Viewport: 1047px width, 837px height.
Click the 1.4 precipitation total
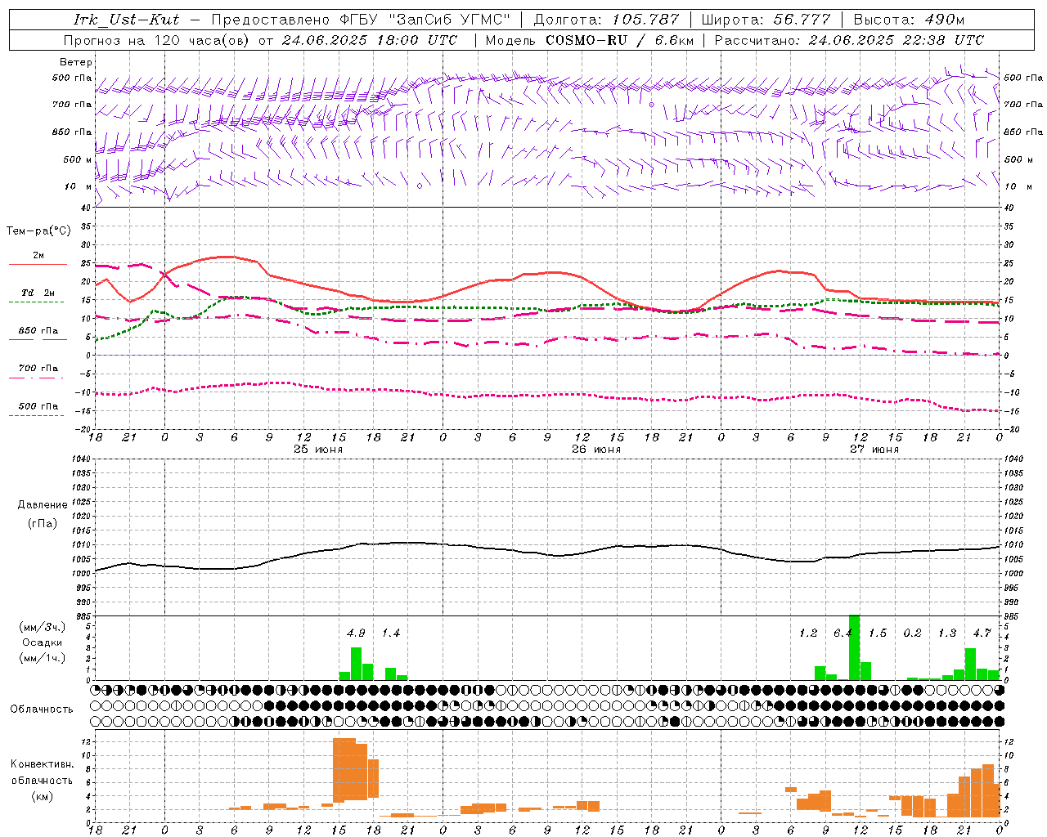pyautogui.click(x=391, y=633)
